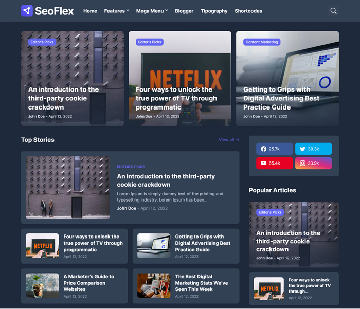This screenshot has width=360, height=309.
Task: Click John Doe author in Popular Articles card
Action: point(264,258)
